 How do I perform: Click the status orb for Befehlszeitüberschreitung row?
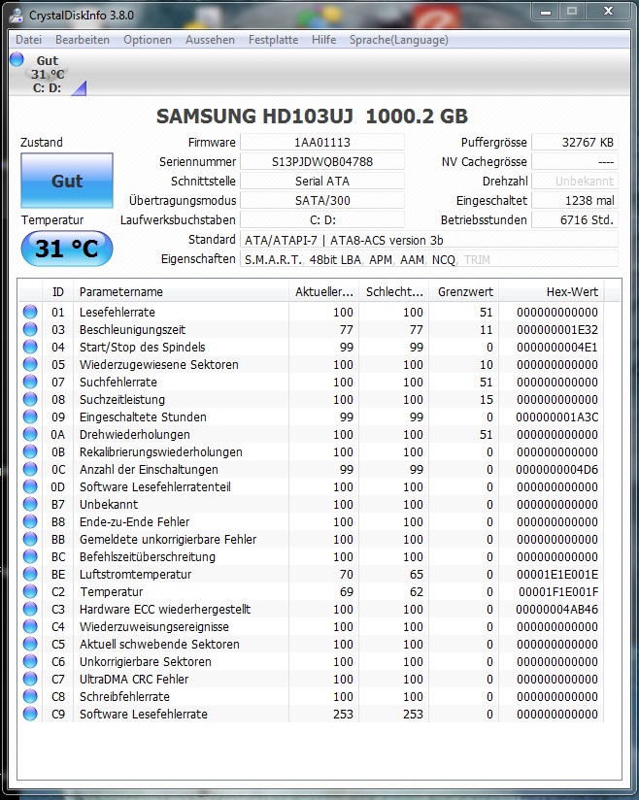tap(30, 556)
